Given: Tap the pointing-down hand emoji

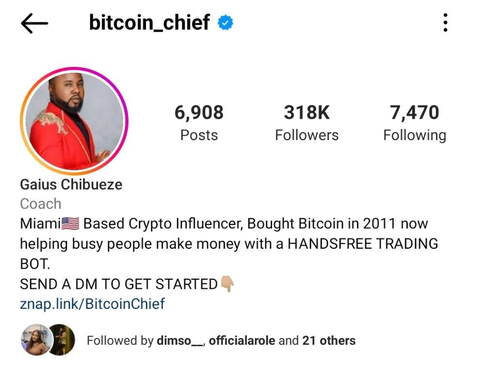Looking at the screenshot, I should pos(227,284).
